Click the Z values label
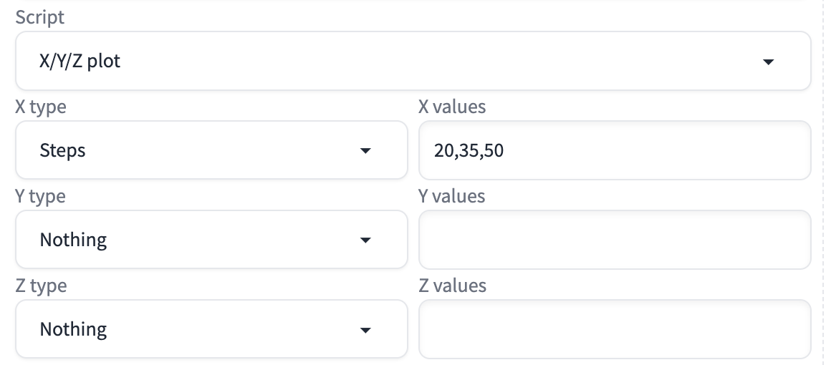The width and height of the screenshot is (826, 365). (x=452, y=286)
